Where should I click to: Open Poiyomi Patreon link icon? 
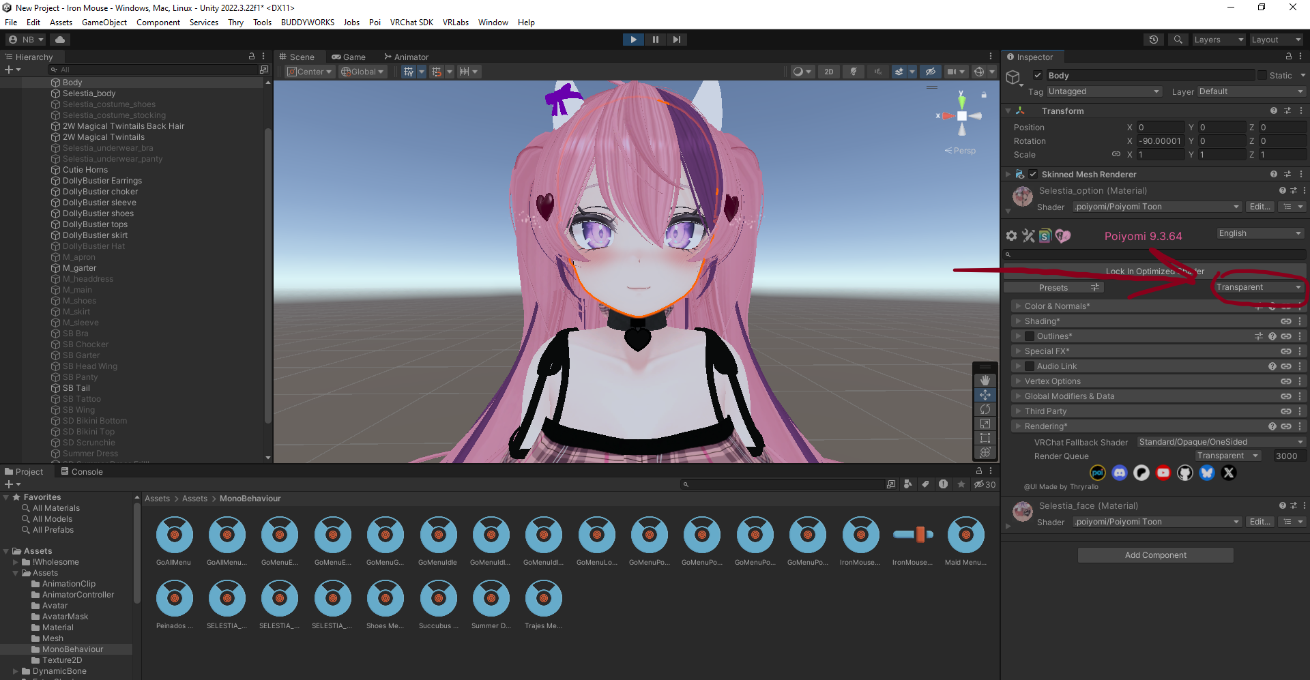coord(1141,473)
